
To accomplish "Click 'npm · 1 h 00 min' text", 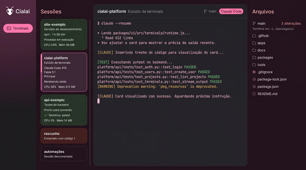I will tap(55, 34).
